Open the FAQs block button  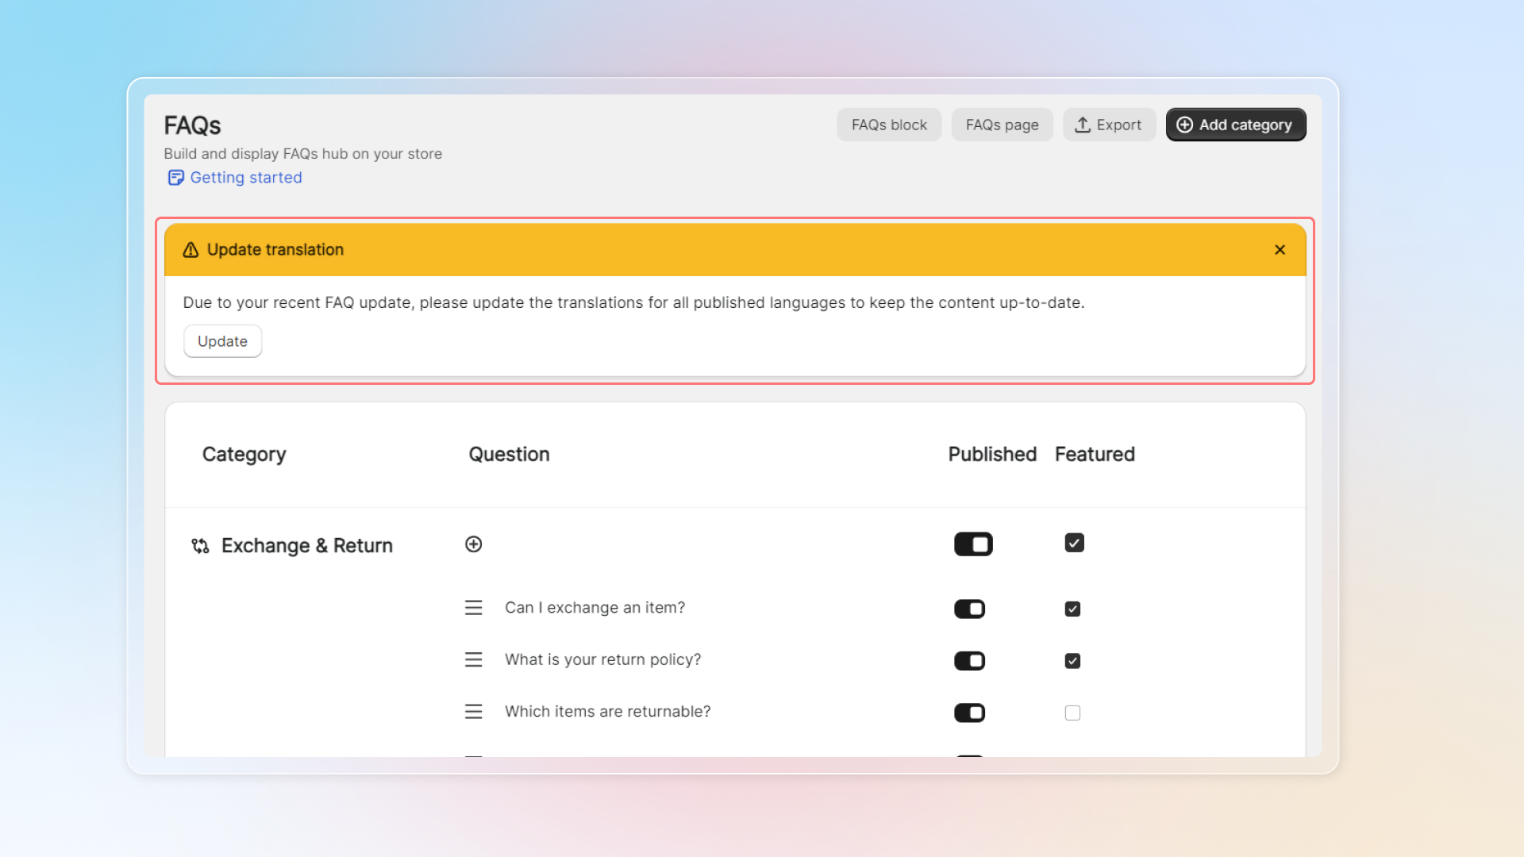click(x=889, y=125)
